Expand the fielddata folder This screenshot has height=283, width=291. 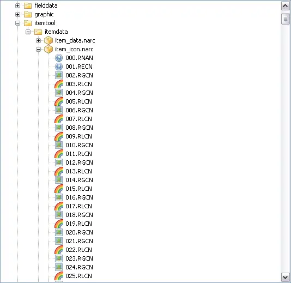17,6
